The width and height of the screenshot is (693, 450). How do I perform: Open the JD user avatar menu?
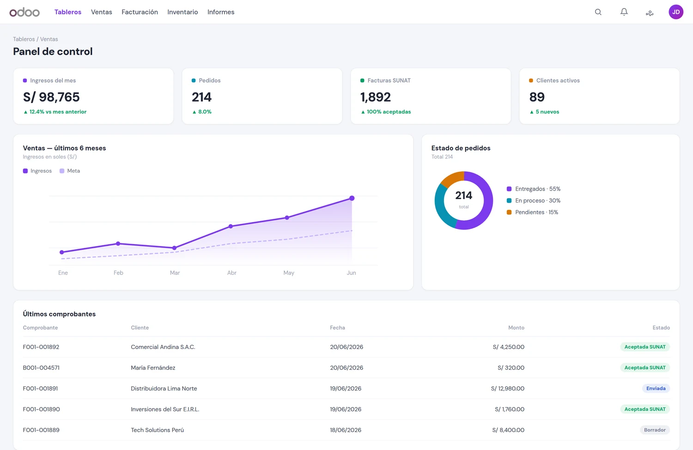[676, 12]
